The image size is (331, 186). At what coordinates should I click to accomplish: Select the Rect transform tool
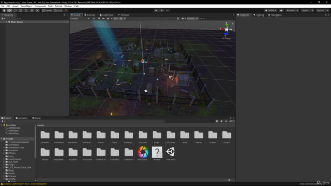[26, 10]
